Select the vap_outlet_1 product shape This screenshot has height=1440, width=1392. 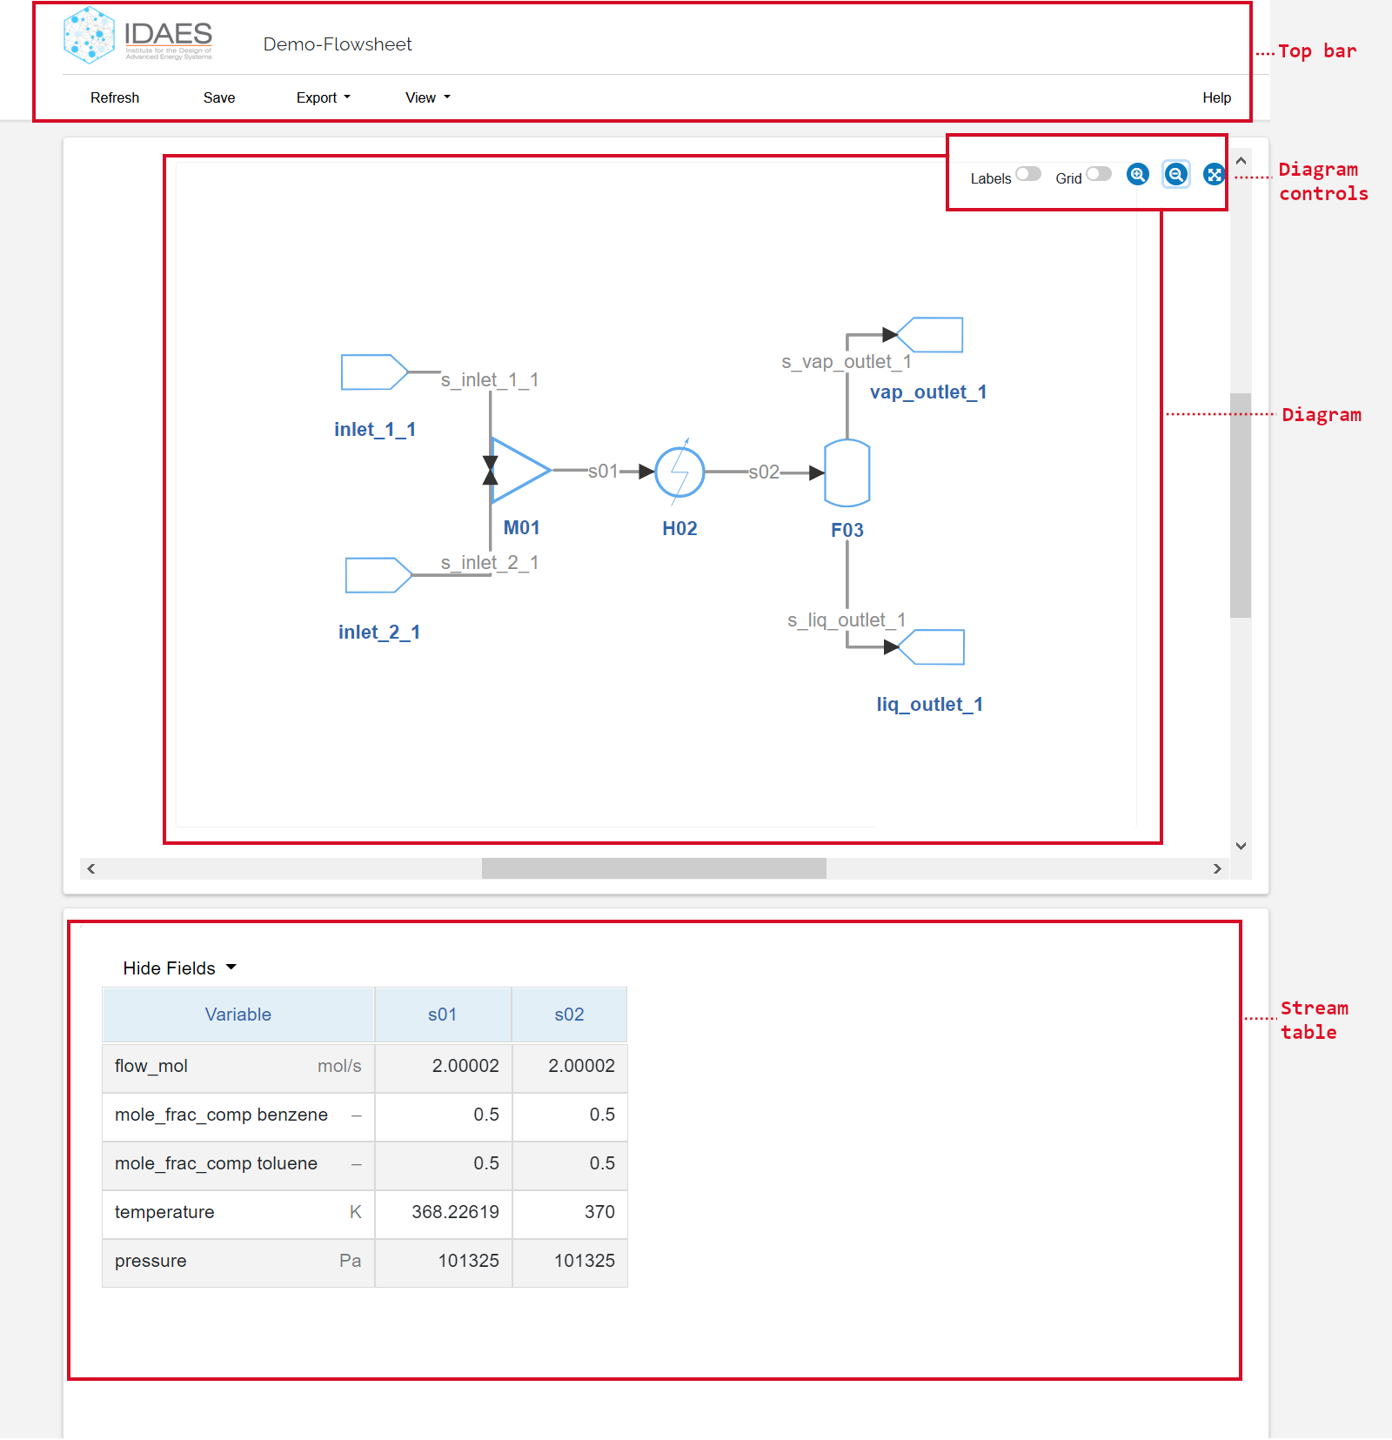coord(930,335)
